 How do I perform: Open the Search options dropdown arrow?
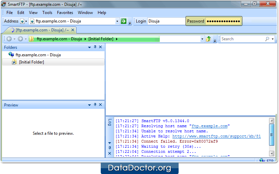tap(273, 39)
